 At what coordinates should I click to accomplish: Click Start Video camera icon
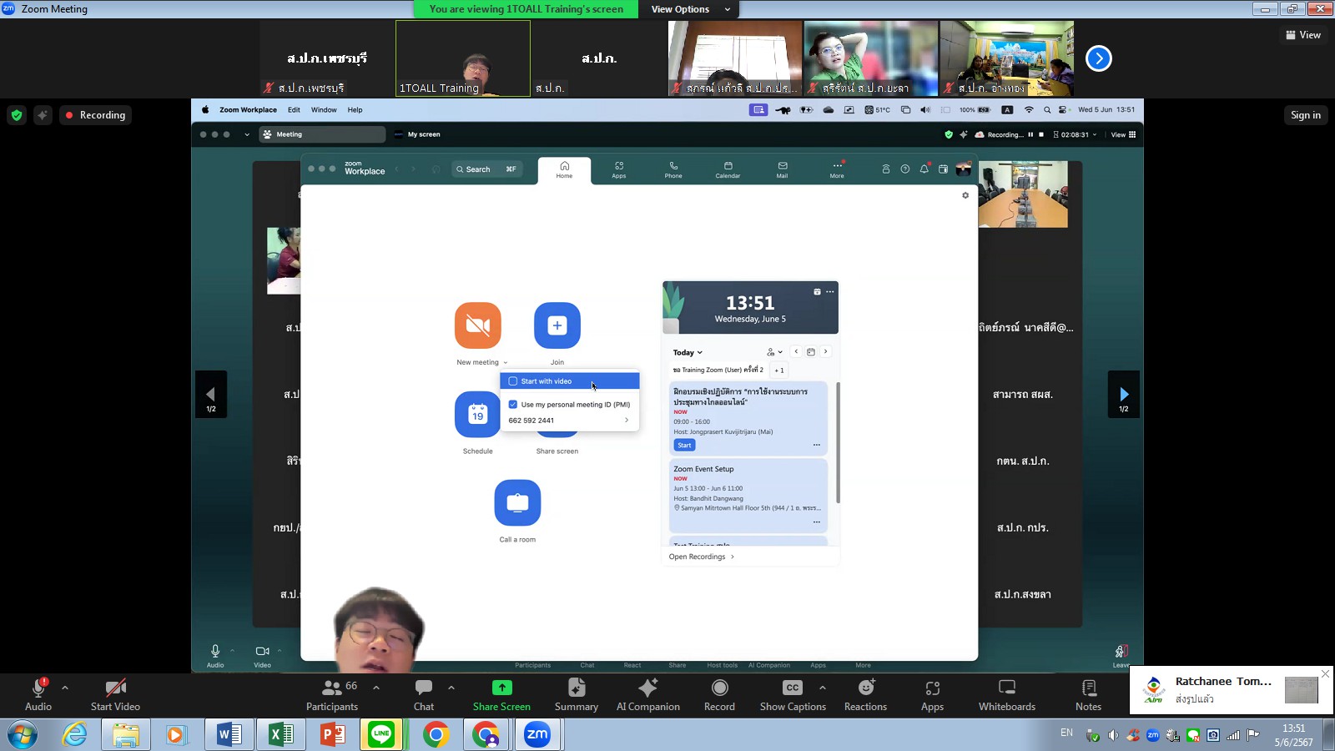point(115,688)
